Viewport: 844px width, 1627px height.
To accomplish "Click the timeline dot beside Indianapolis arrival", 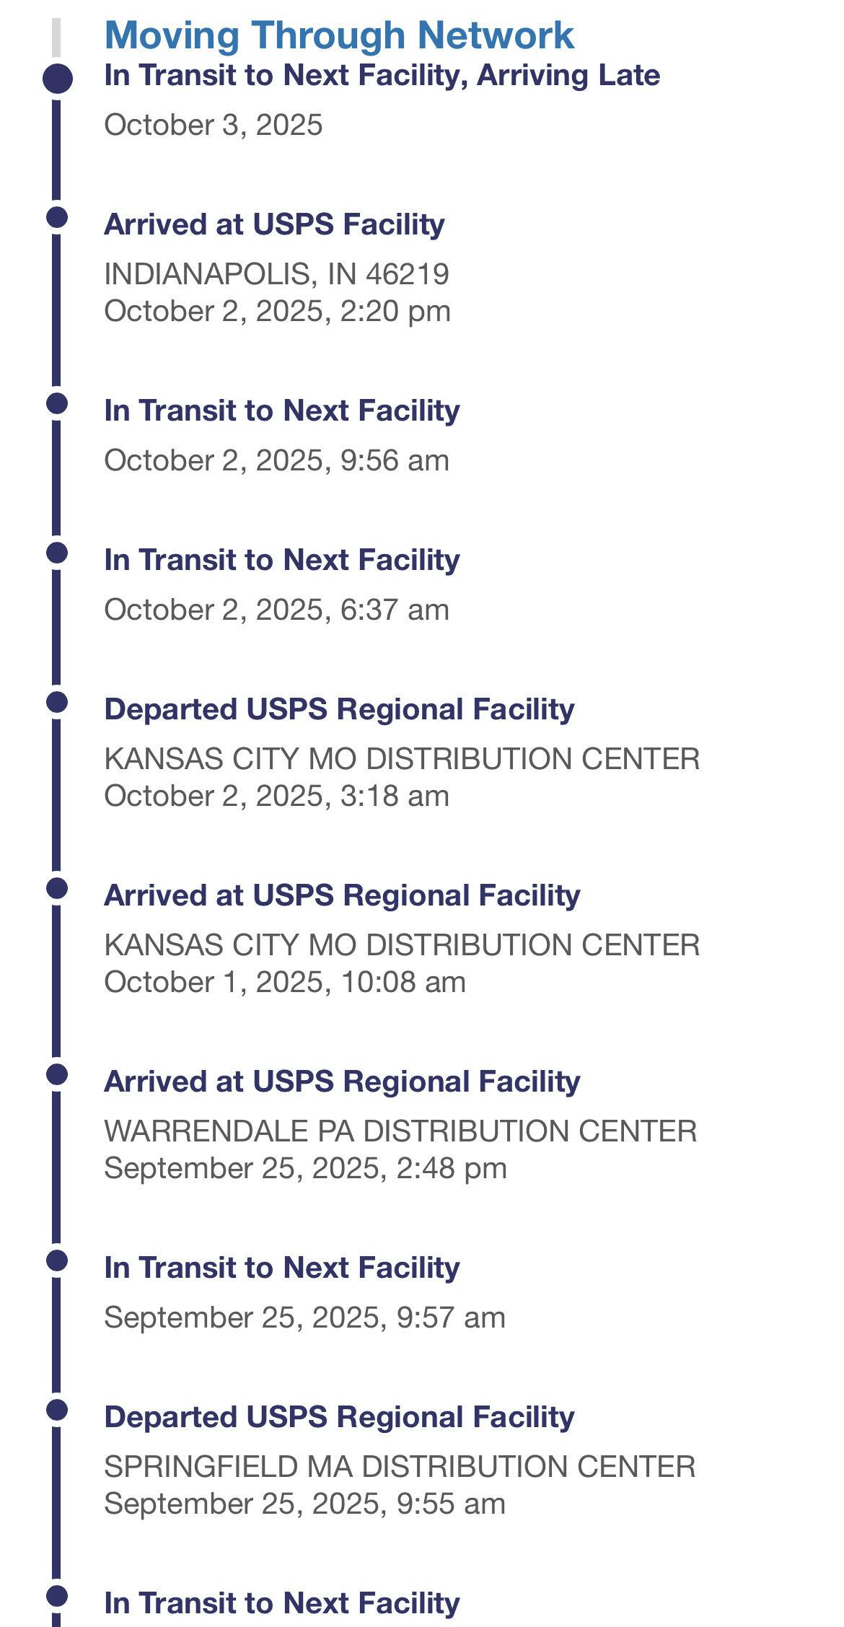I will pos(57,217).
